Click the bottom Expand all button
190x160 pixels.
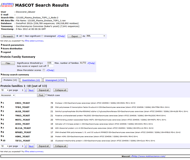coord(44,146)
